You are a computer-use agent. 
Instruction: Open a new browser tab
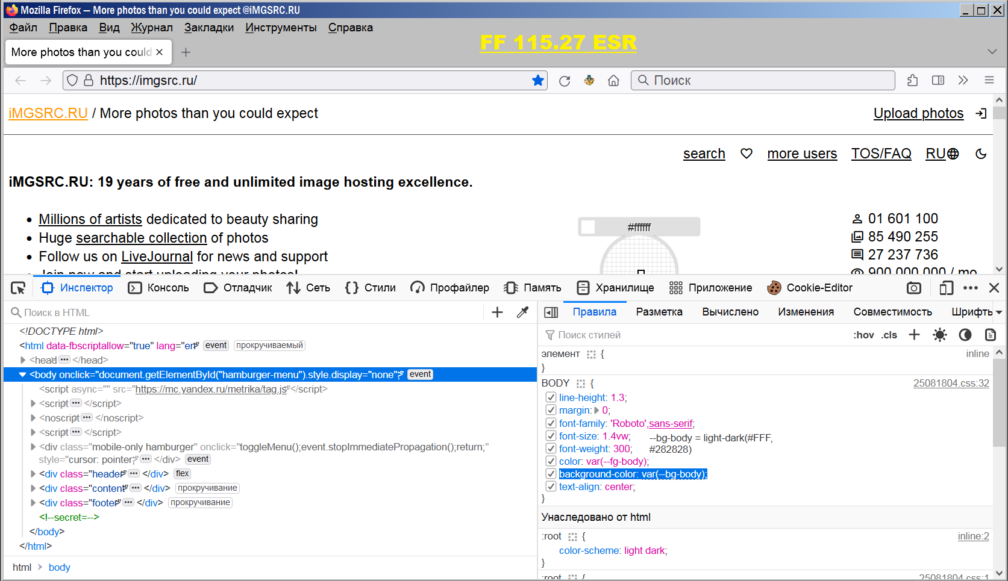click(x=186, y=52)
